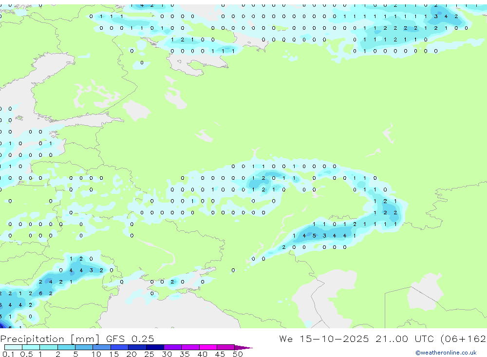The width and height of the screenshot is (487, 357).
Task: Click the '5' in row '1 4 5 3 4 4 1'
Action: [x=314, y=236]
